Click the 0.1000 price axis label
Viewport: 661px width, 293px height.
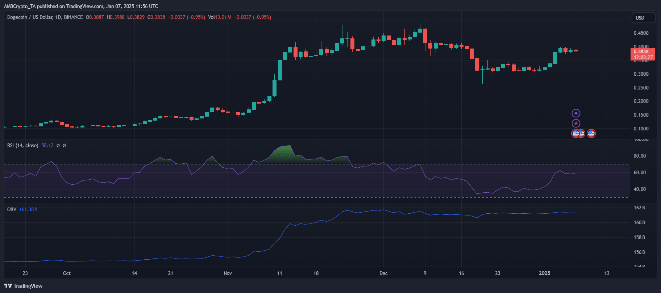[x=641, y=129]
